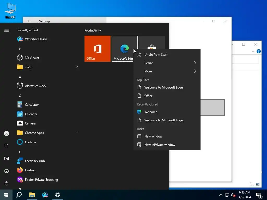Click the Recently added header

[27, 30]
